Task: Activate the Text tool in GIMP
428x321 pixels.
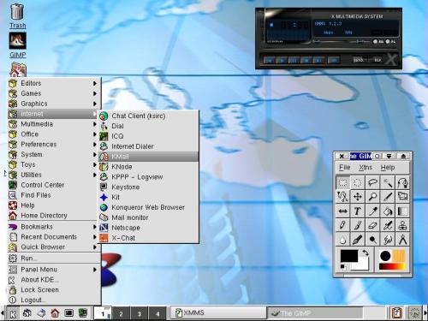Action: coord(357,211)
